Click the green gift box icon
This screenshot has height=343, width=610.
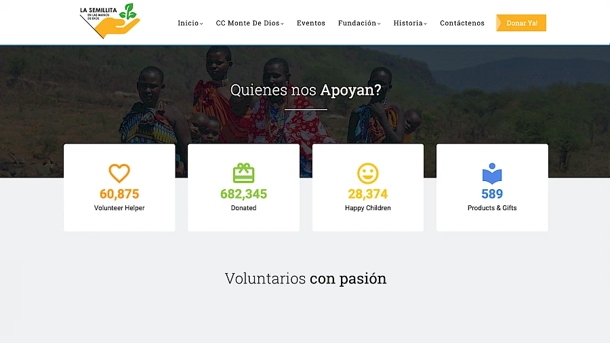click(x=243, y=173)
